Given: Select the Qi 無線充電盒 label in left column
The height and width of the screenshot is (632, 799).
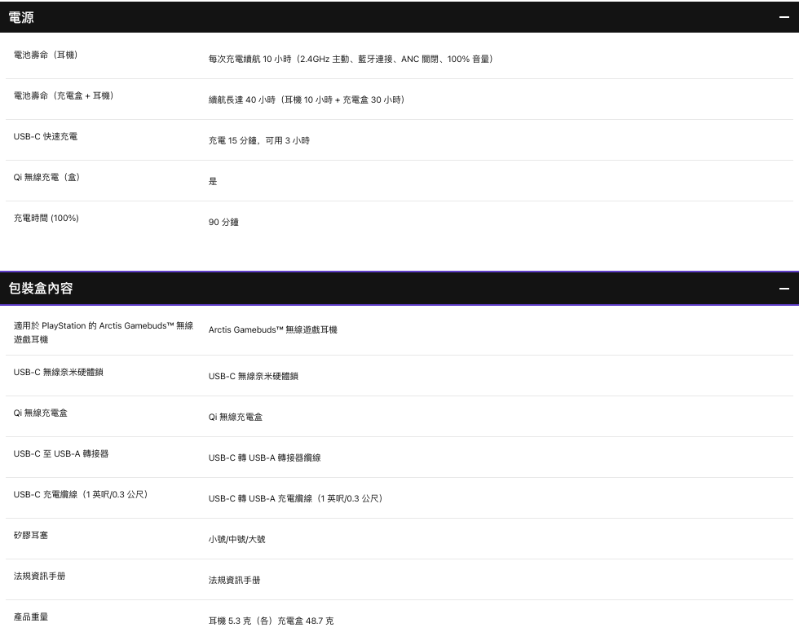Looking at the screenshot, I should tap(40, 413).
